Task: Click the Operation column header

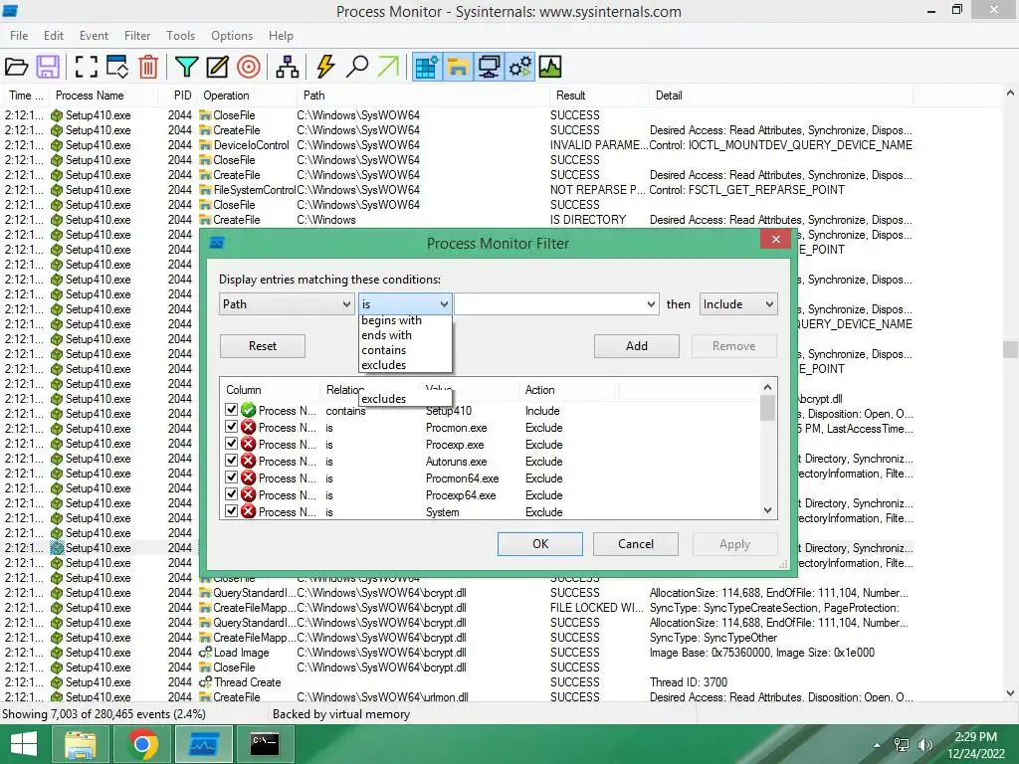Action: (248, 95)
